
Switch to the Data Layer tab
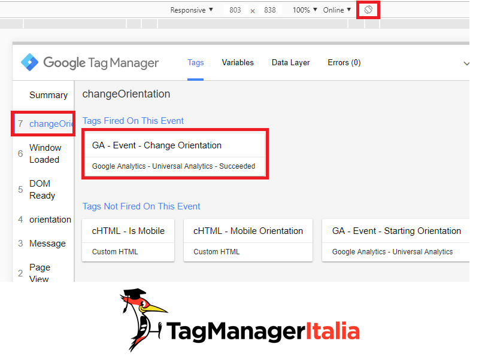(290, 63)
